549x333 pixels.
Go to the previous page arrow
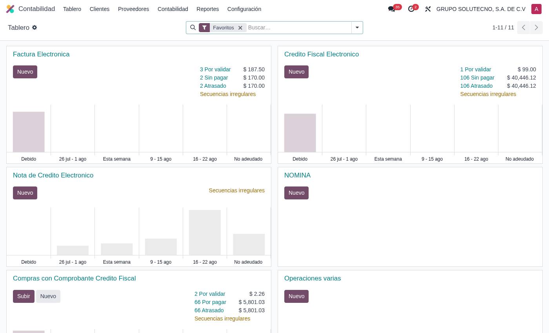pyautogui.click(x=524, y=27)
